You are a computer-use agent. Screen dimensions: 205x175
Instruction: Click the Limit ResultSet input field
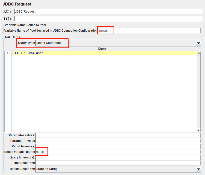pyautogui.click(x=118, y=163)
